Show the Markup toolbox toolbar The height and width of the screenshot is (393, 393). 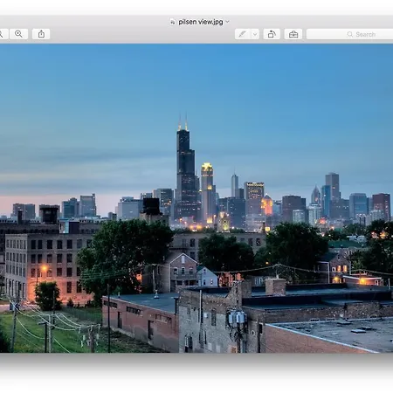293,34
